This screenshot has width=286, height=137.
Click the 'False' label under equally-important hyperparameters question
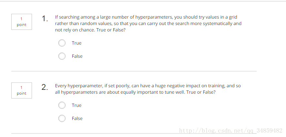77,118
